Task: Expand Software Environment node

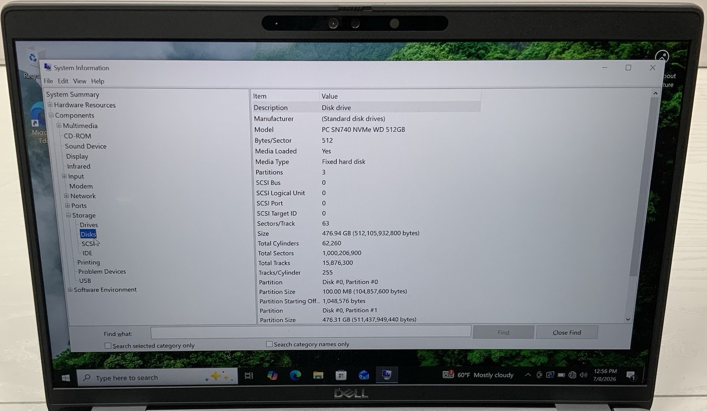Action: click(70, 290)
